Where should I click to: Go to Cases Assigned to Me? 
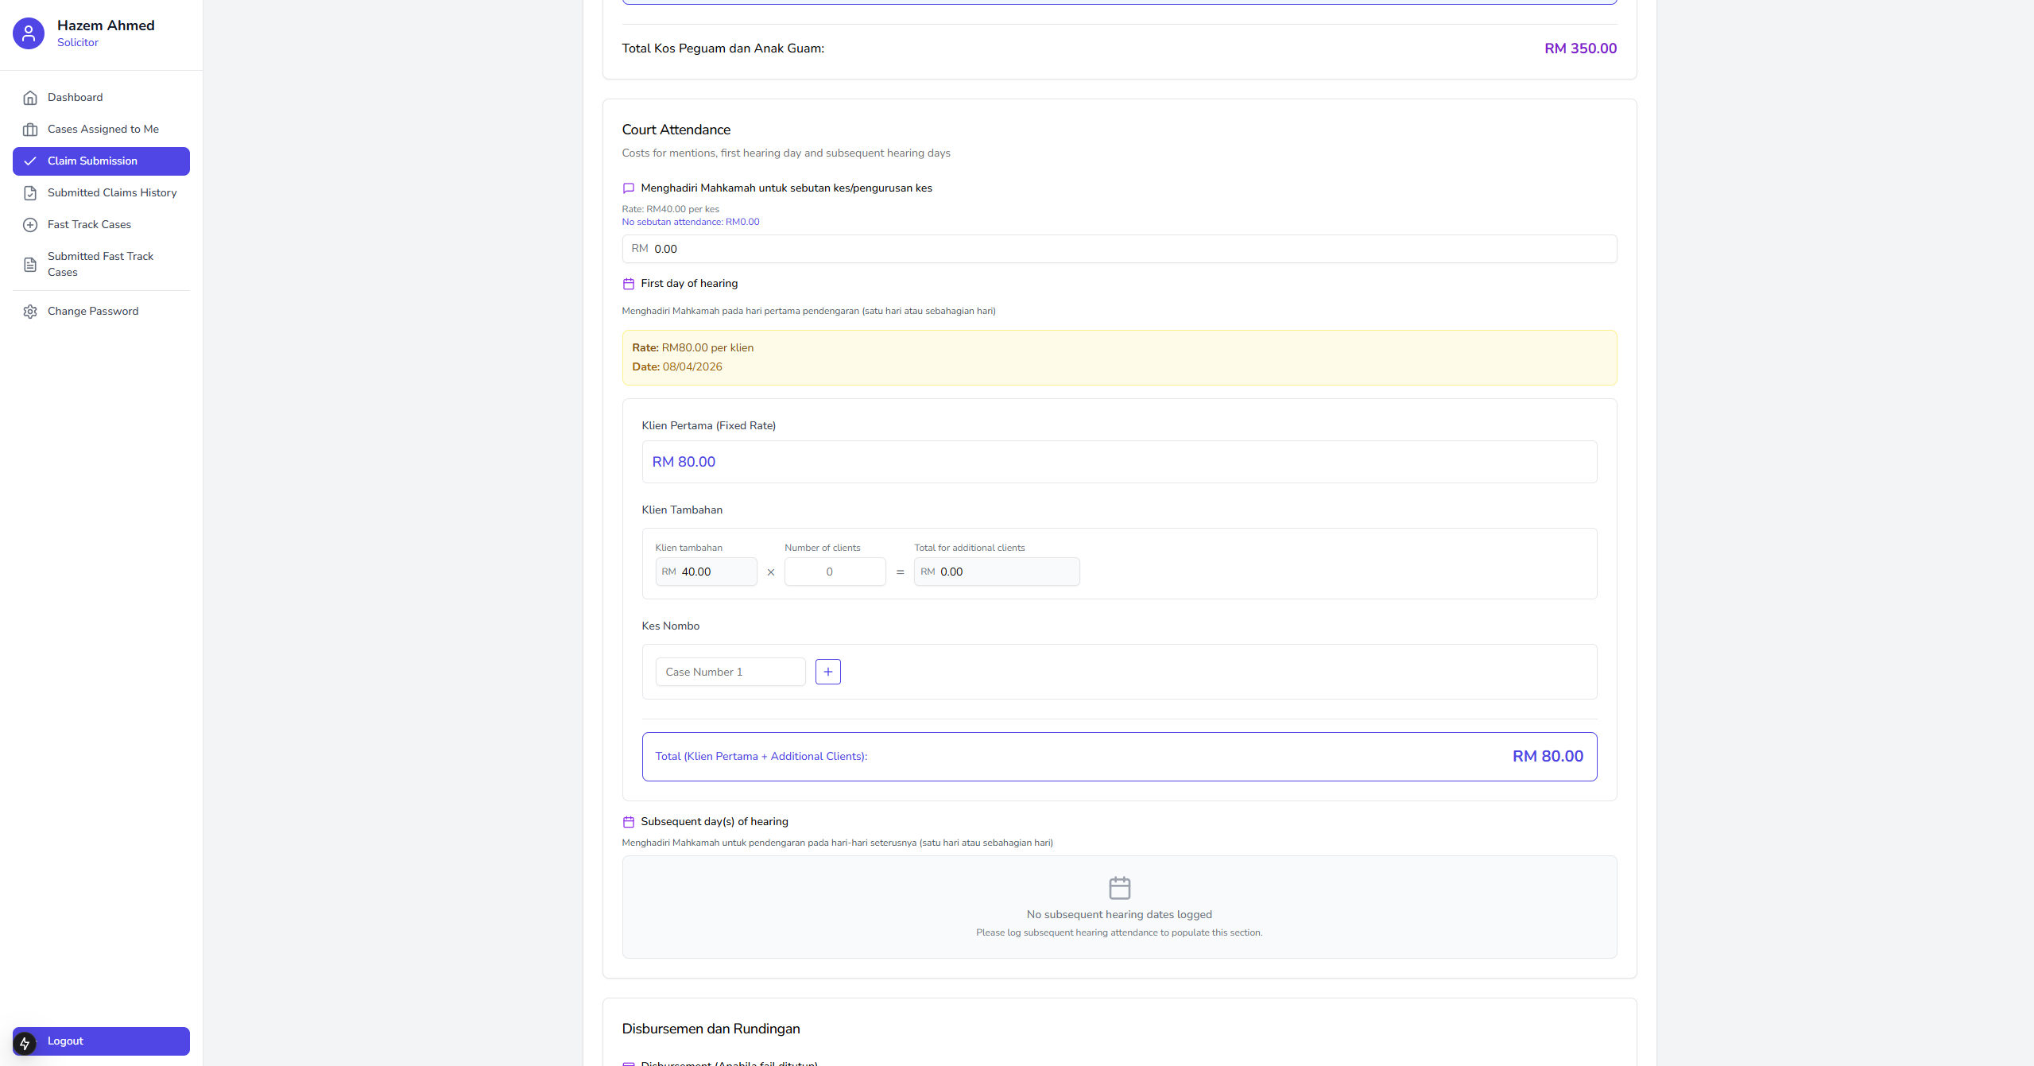coord(103,130)
